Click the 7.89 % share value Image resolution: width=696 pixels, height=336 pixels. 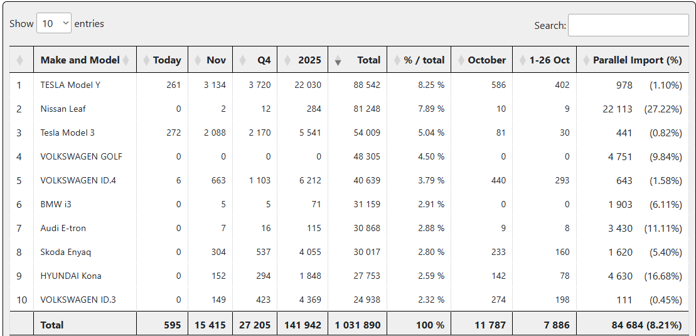(431, 109)
